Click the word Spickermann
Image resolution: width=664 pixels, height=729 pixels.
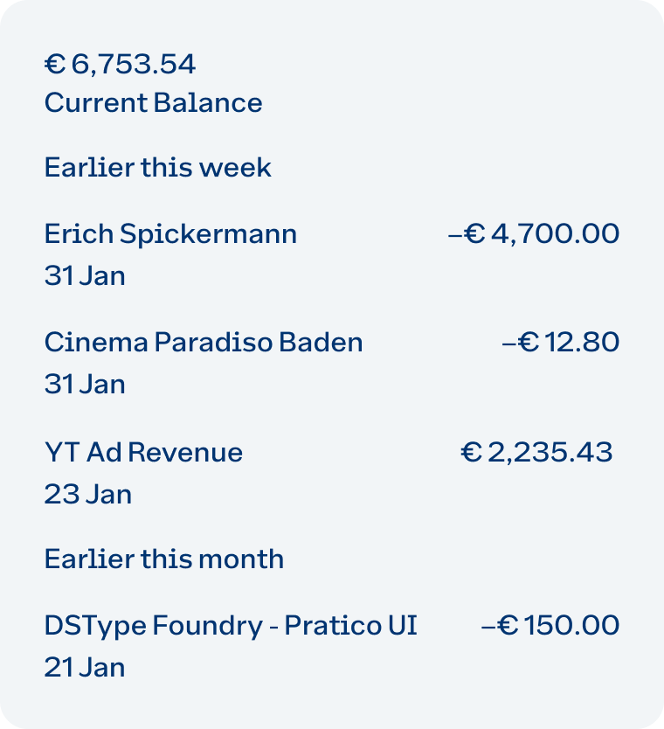click(208, 235)
